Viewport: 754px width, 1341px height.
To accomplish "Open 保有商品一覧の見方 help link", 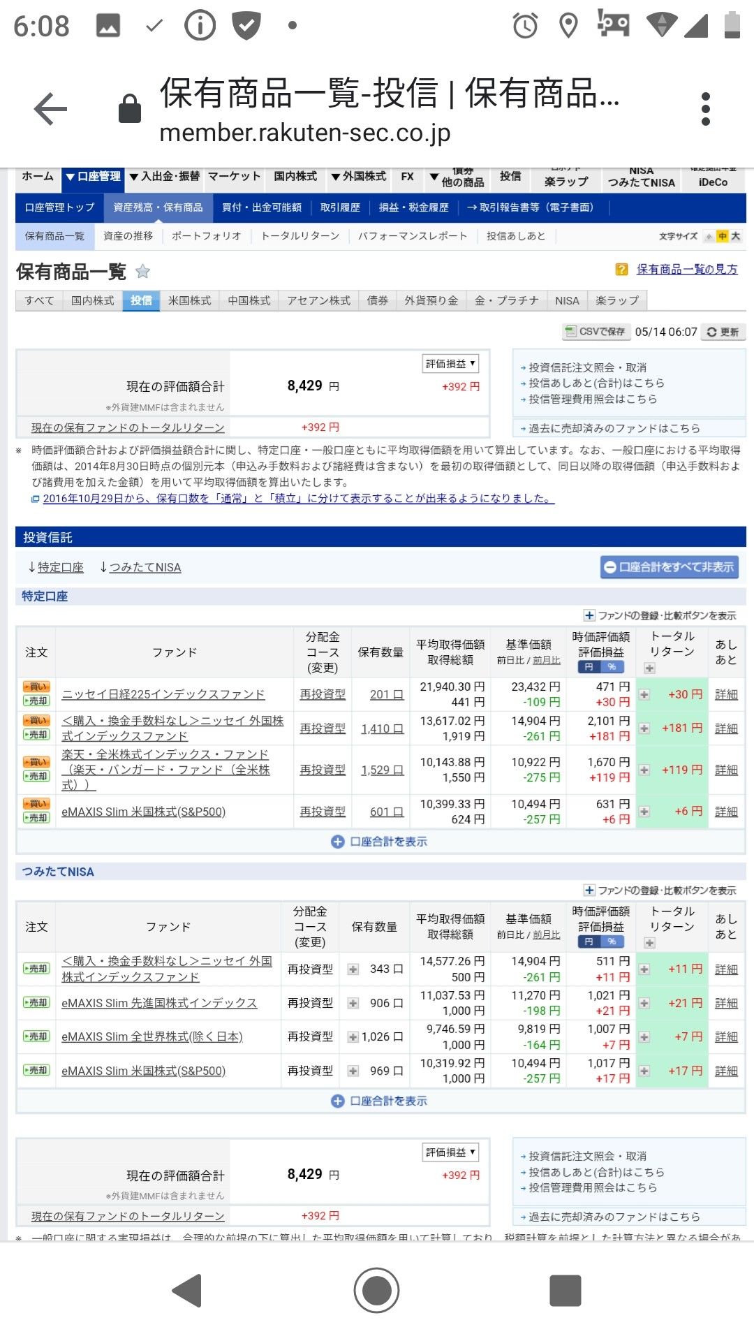I will [687, 270].
